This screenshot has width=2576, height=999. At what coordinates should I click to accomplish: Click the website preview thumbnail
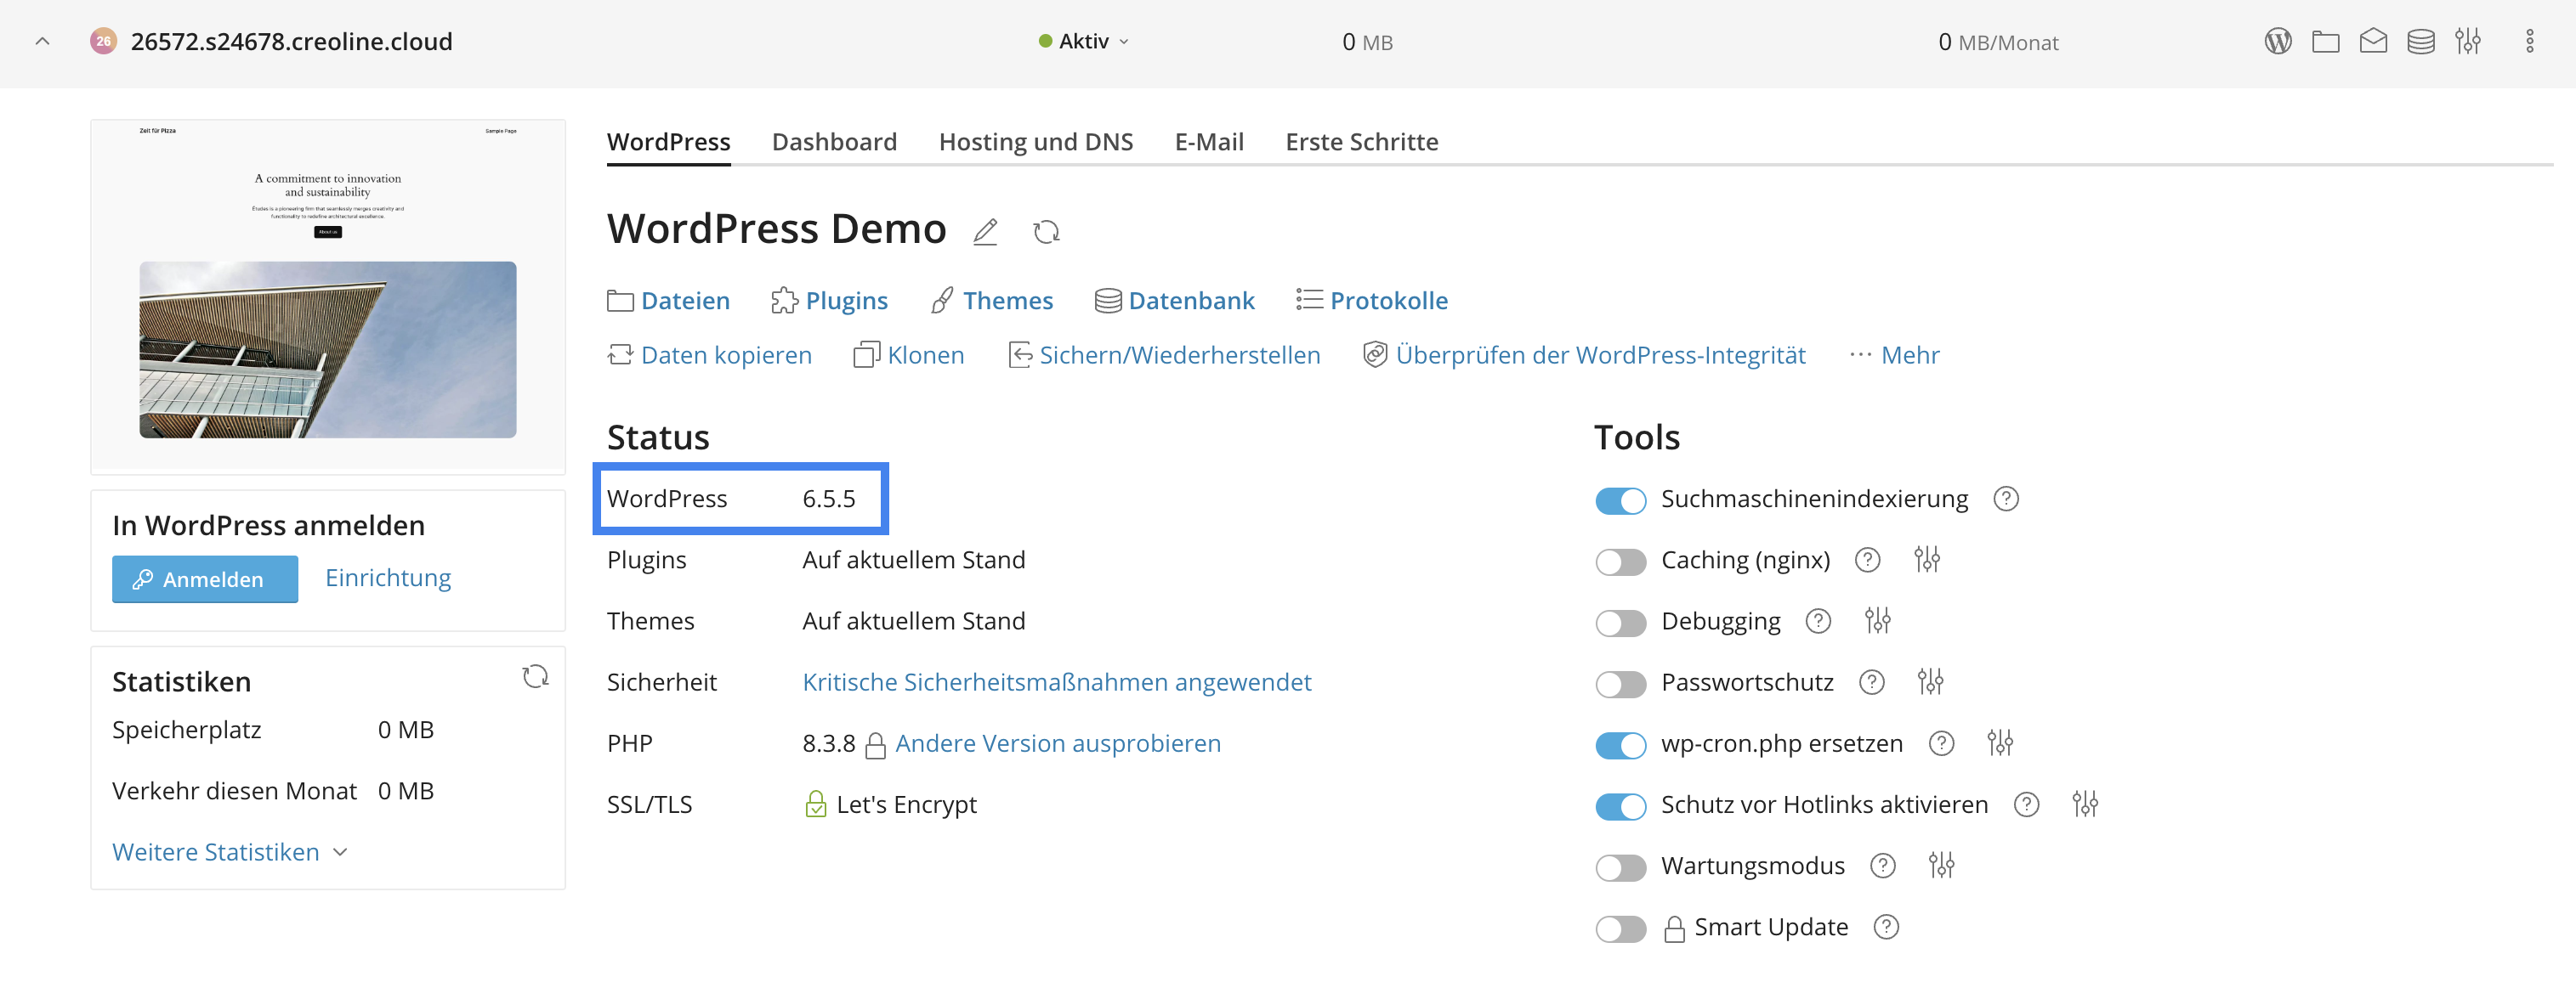(x=328, y=296)
